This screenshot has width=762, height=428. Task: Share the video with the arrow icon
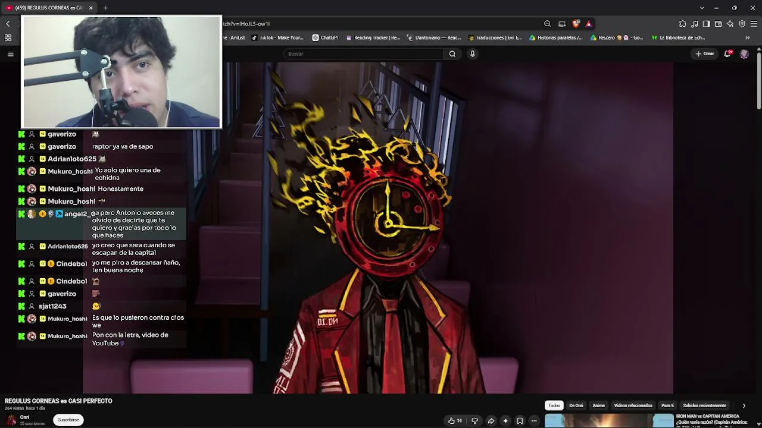coord(491,421)
